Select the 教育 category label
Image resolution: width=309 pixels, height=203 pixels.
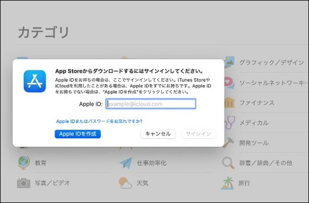point(40,163)
